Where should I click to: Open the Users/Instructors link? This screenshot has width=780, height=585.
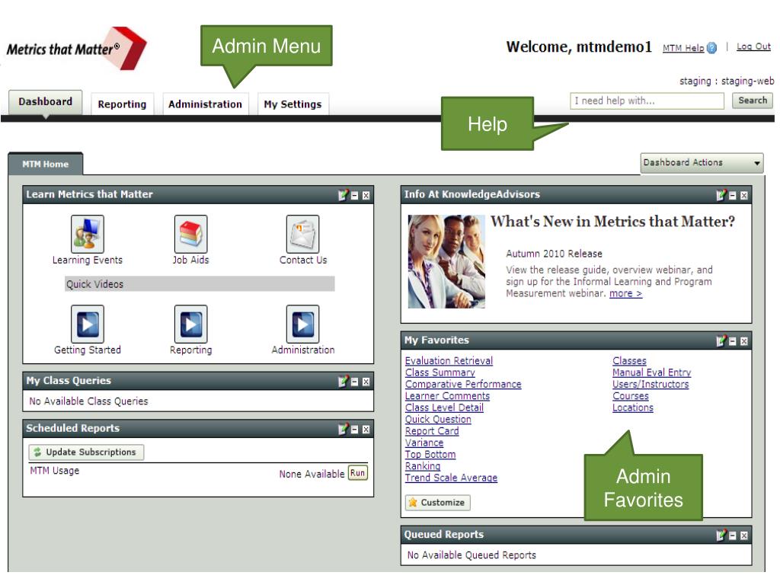click(x=651, y=384)
